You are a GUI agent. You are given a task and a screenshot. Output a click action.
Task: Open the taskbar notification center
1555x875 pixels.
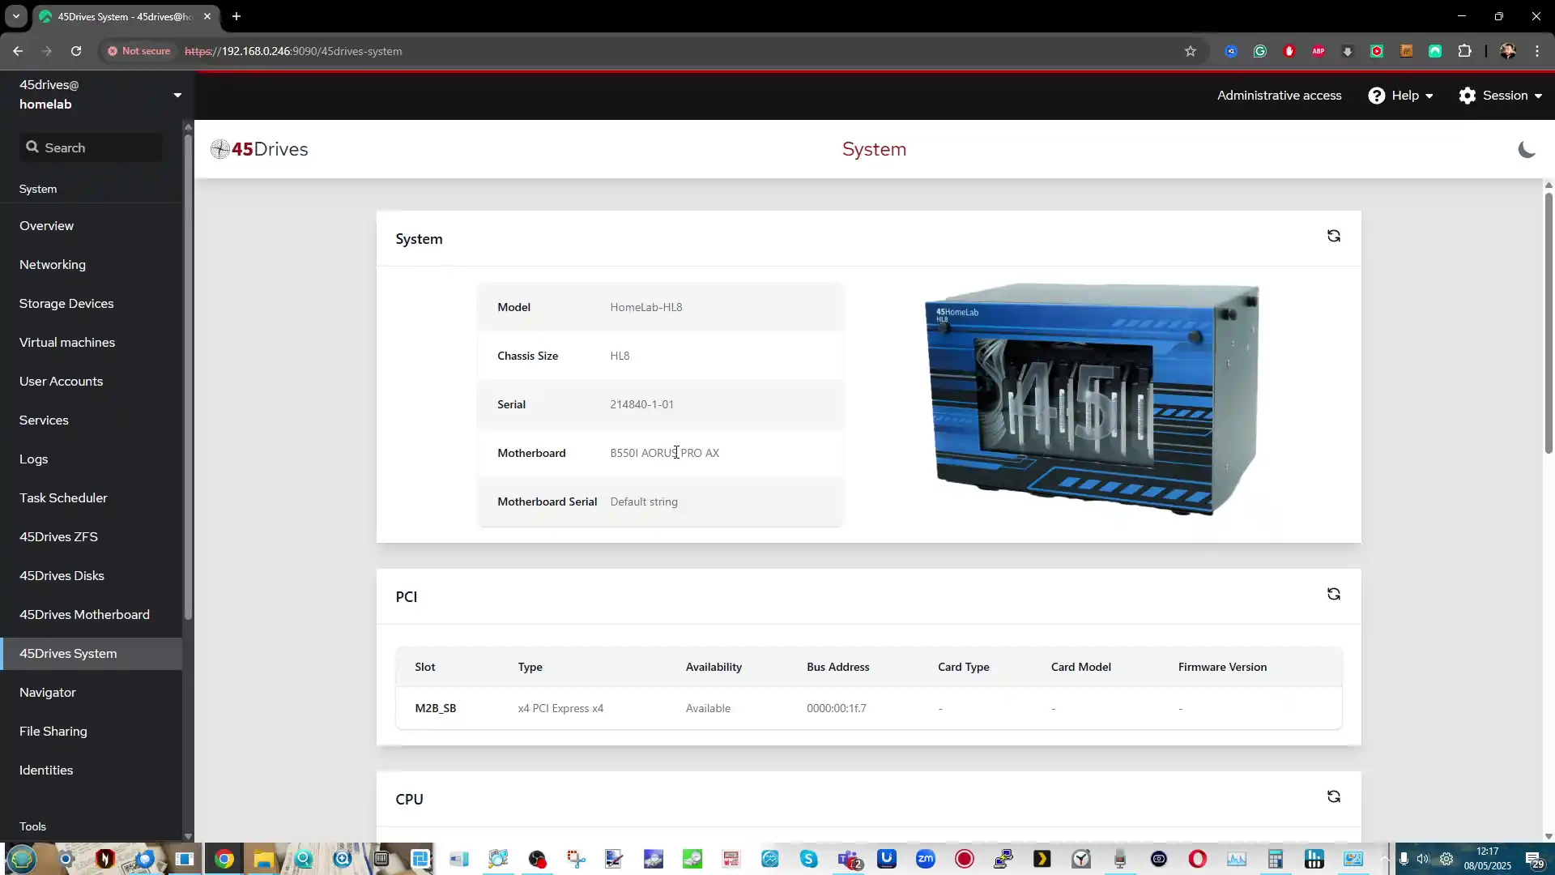(x=1534, y=859)
